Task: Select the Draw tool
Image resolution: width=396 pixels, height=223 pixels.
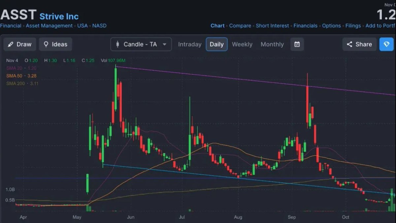Action: (x=20, y=44)
